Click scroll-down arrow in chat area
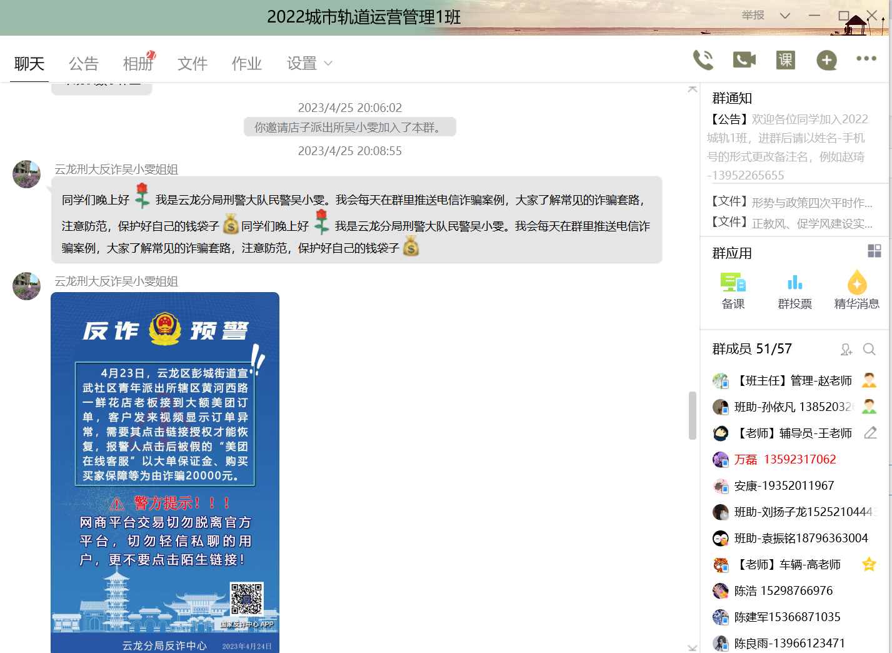The image size is (892, 653). 692,647
